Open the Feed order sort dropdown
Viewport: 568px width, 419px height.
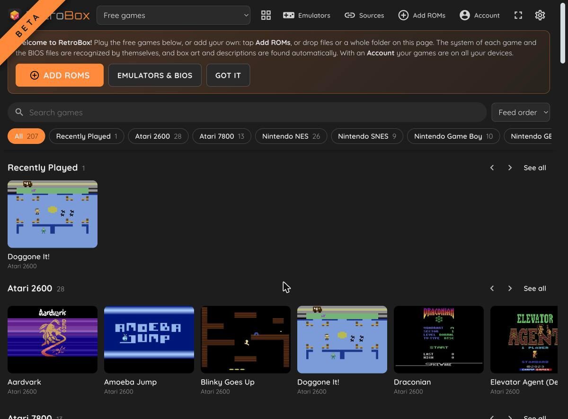coord(521,112)
